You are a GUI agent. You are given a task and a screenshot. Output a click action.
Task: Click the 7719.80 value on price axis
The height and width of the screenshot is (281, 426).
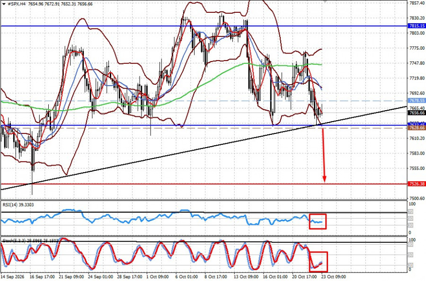417,78
